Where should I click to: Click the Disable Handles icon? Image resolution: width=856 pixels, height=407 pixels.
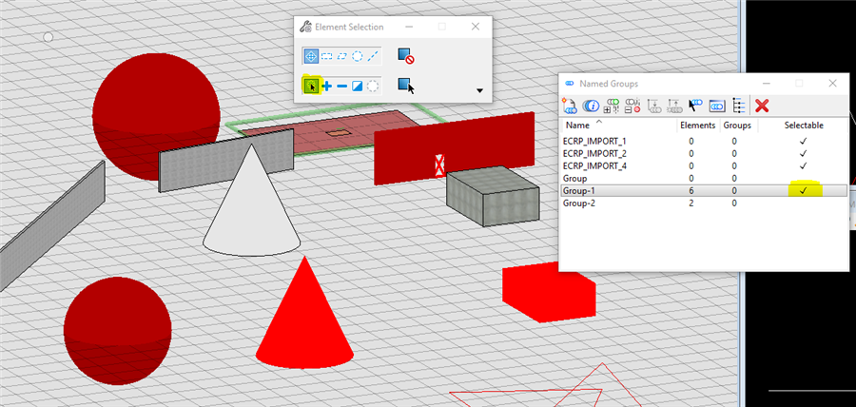(405, 56)
